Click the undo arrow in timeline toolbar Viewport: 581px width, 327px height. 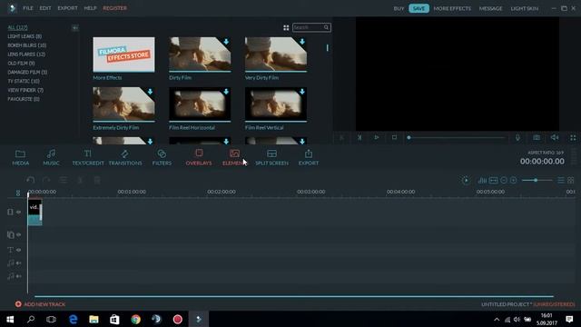pyautogui.click(x=30, y=180)
